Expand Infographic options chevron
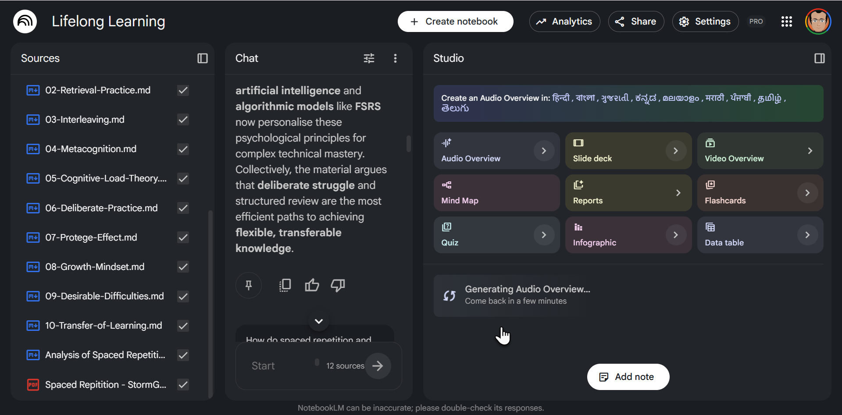 click(676, 235)
